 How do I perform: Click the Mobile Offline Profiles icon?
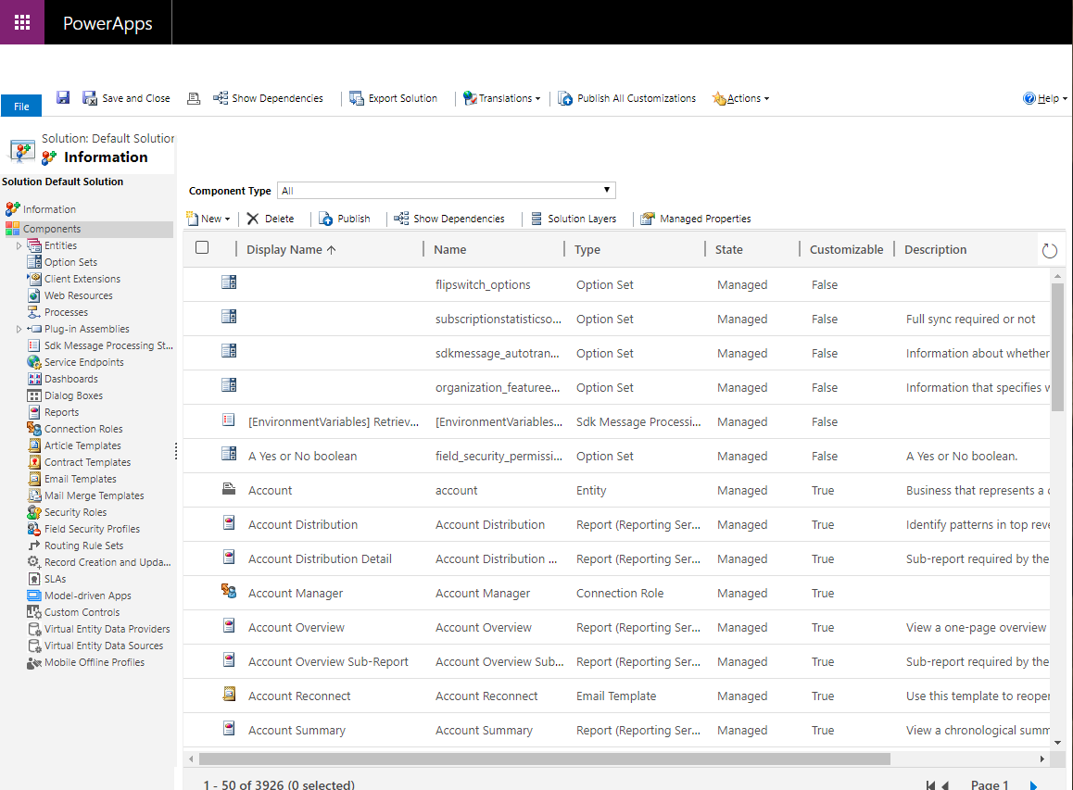pos(33,662)
